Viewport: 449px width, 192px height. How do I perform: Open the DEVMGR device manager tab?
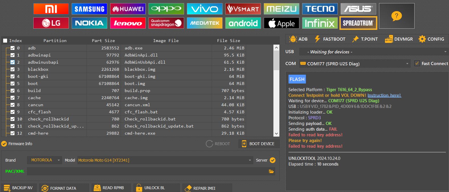pyautogui.click(x=399, y=39)
